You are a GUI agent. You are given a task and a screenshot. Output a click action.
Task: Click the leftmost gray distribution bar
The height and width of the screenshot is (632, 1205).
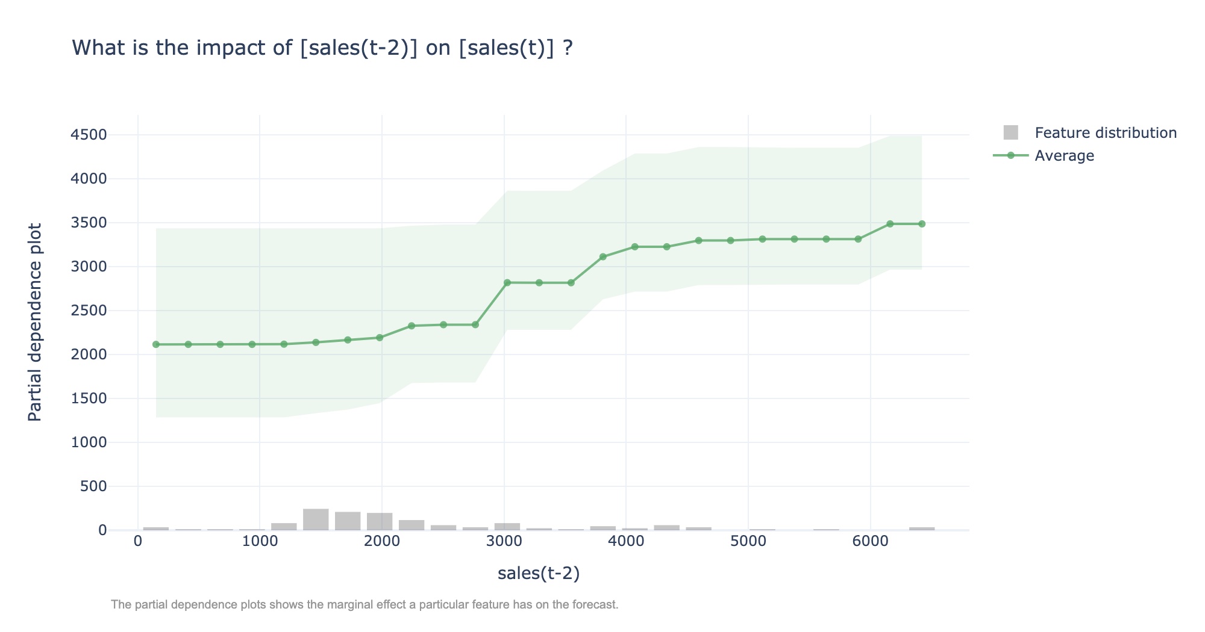(x=156, y=528)
